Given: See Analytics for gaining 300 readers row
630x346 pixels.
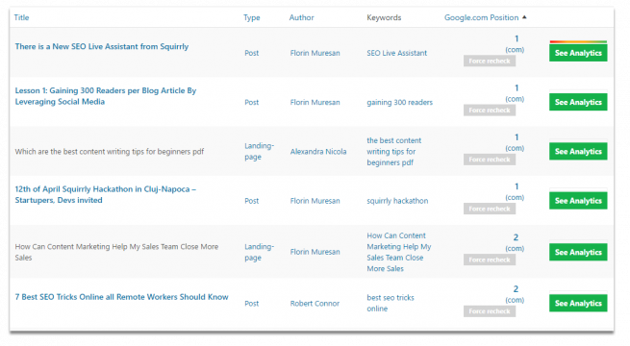Looking at the screenshot, I should tap(578, 102).
